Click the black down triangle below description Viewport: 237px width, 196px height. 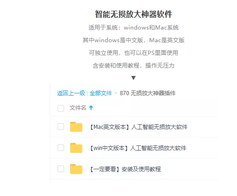point(133,78)
